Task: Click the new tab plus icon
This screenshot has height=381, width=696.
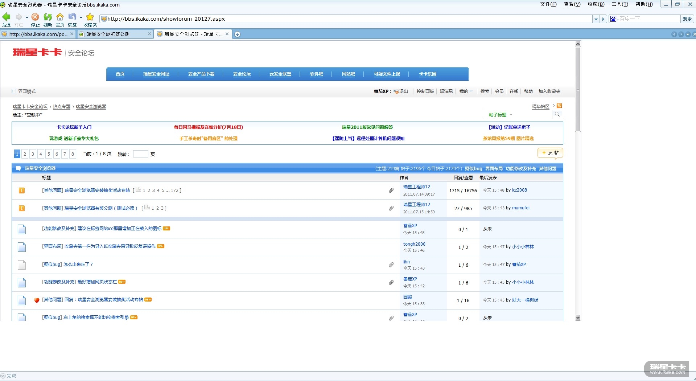Action: (x=237, y=34)
